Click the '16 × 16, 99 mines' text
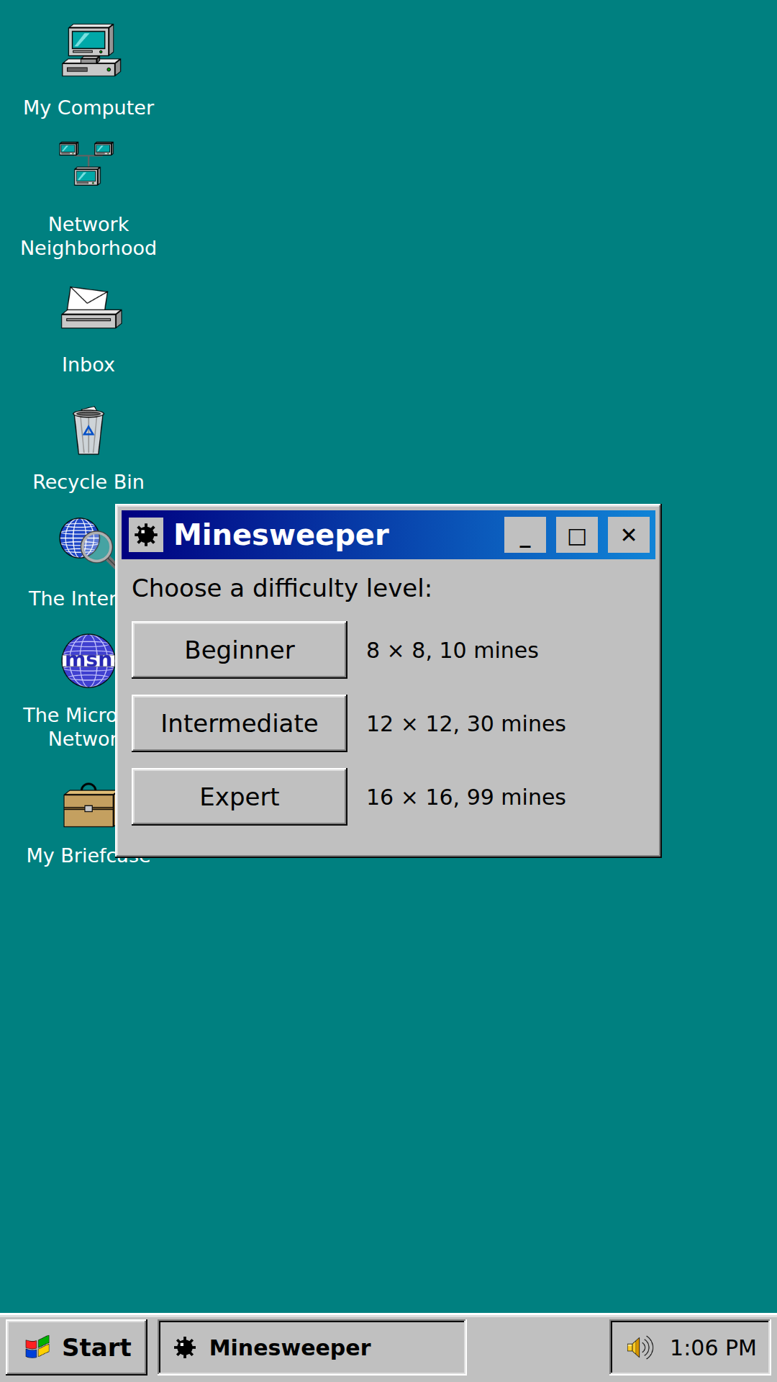 click(466, 797)
